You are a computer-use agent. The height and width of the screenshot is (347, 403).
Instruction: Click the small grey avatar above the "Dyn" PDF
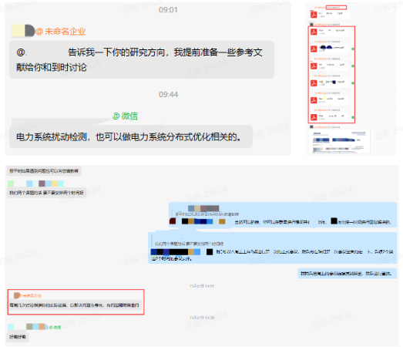[311, 25]
